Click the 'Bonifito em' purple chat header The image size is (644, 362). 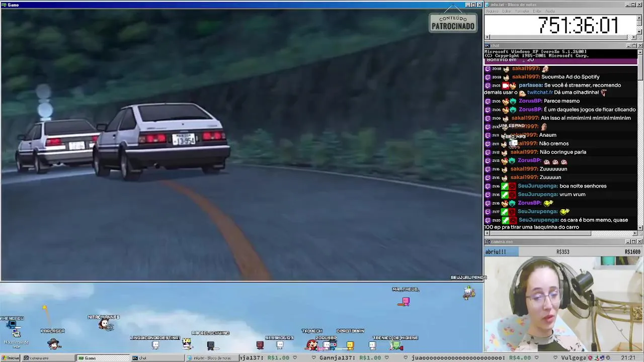560,60
